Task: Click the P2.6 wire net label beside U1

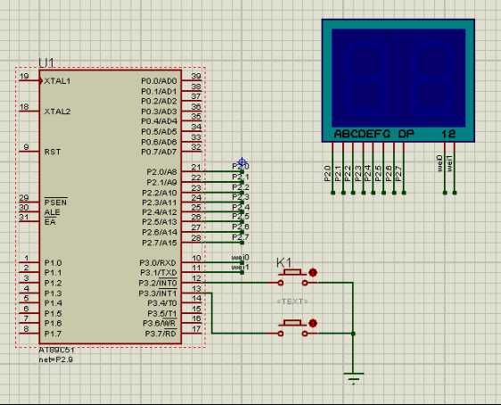Action: coord(241,227)
